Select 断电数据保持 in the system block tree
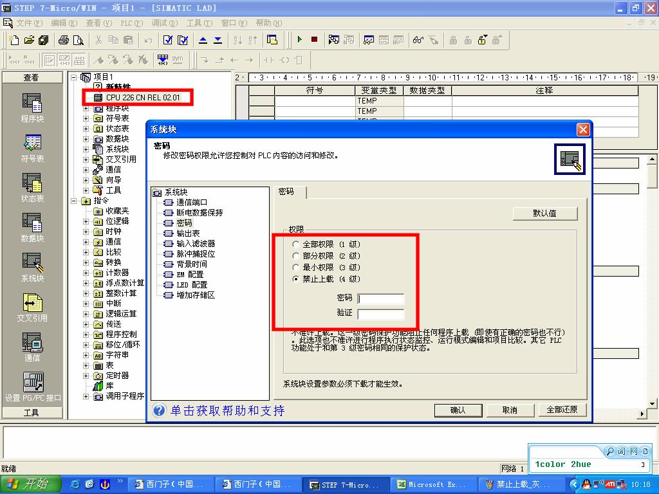This screenshot has width=659, height=494. point(200,212)
